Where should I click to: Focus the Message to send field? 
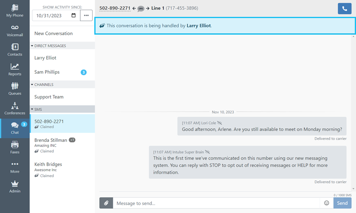[x=216, y=203]
